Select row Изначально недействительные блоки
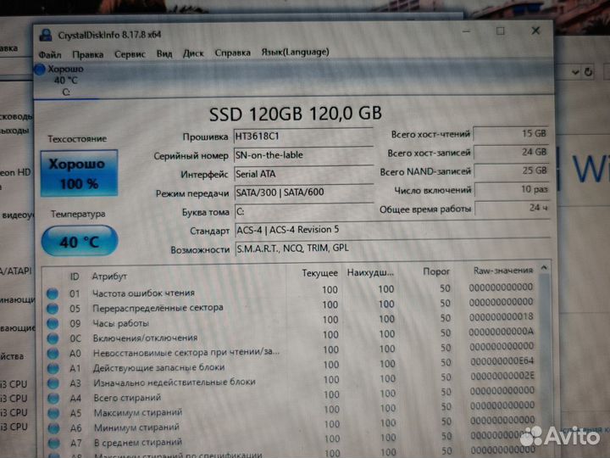The image size is (610, 458). pyautogui.click(x=291, y=380)
